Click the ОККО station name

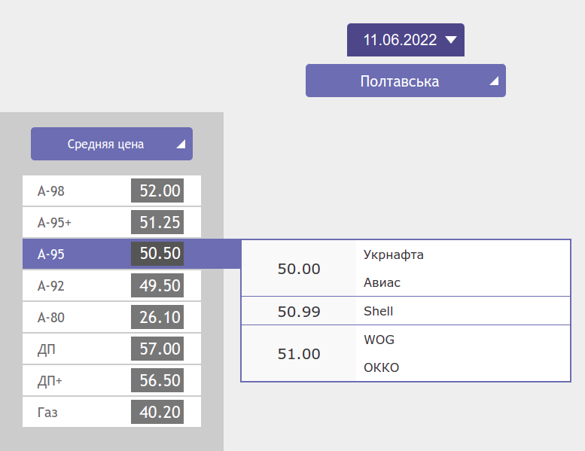point(381,368)
